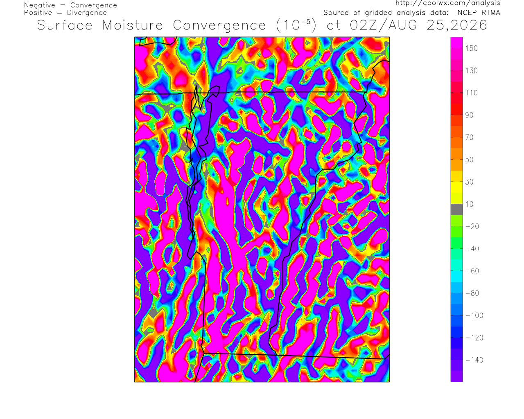Click the red 90-110 colorbar segment
Screen dimensions: 524x419
tap(456, 104)
